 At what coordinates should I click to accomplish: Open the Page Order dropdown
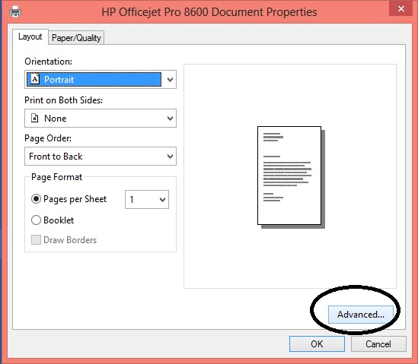pos(101,157)
